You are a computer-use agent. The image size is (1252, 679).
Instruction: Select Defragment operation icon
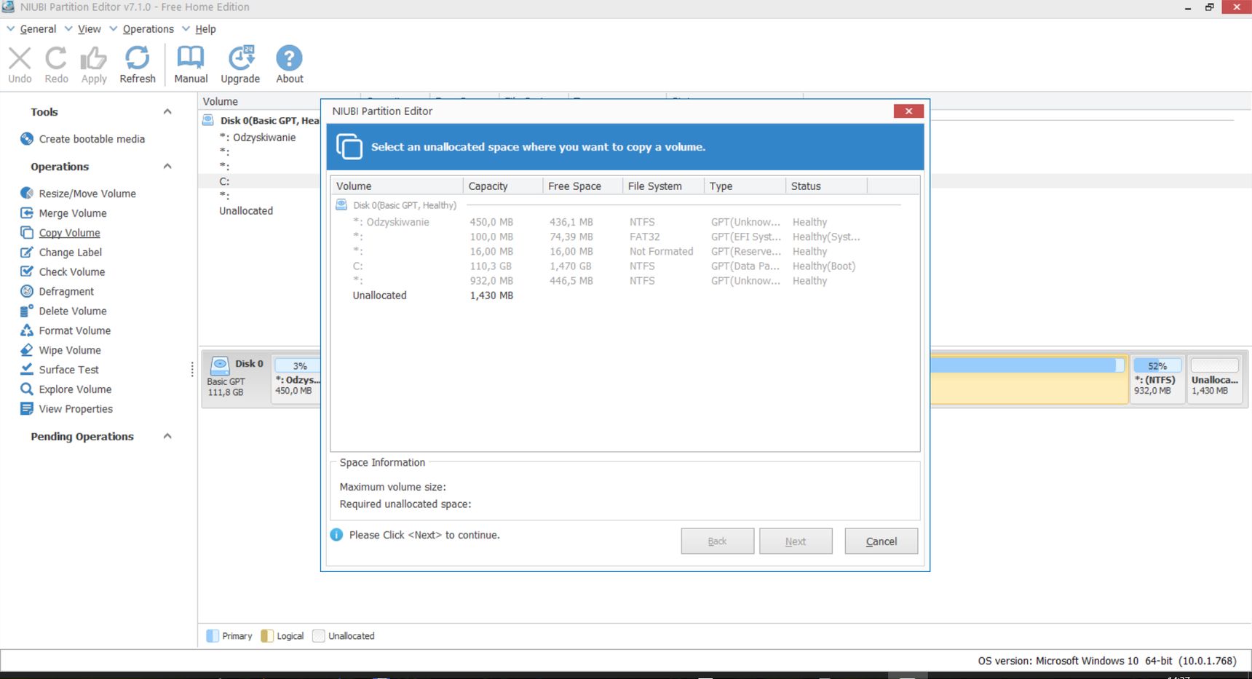(27, 291)
